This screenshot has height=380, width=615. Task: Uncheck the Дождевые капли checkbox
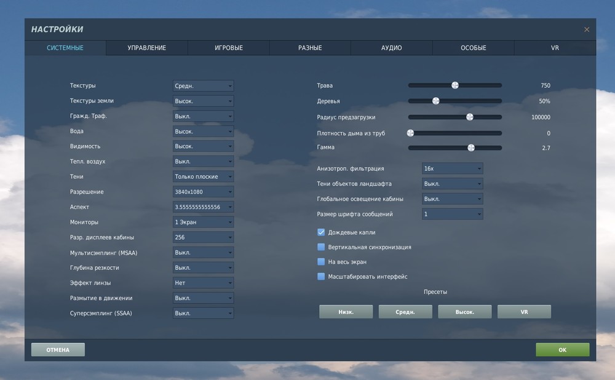point(321,232)
